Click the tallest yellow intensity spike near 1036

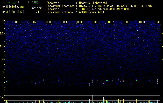point(93,99)
